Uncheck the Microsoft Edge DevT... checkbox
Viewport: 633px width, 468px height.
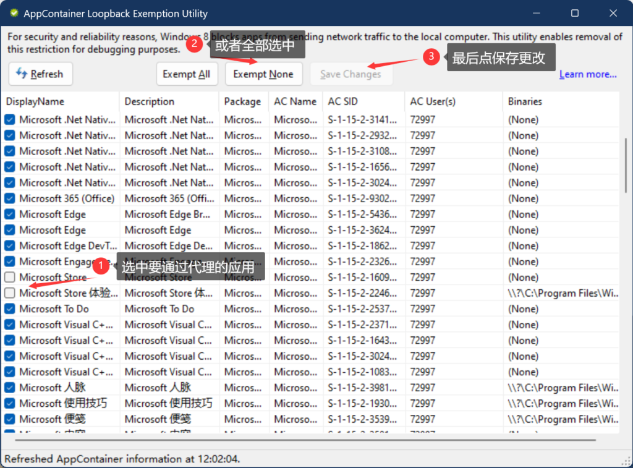tap(10, 245)
